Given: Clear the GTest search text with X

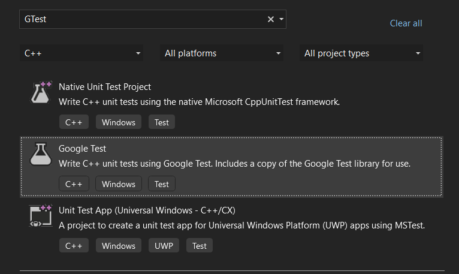Looking at the screenshot, I should [270, 19].
